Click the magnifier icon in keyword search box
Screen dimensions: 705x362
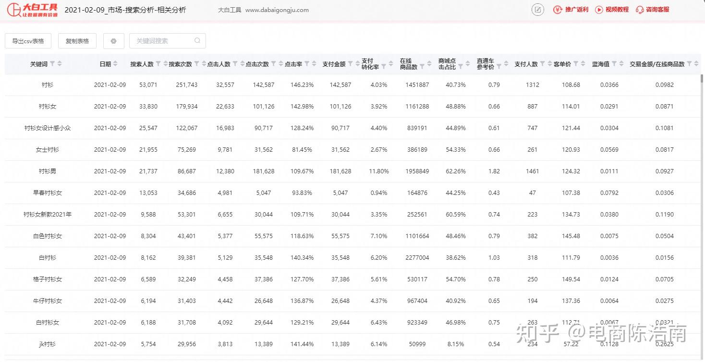coord(197,41)
